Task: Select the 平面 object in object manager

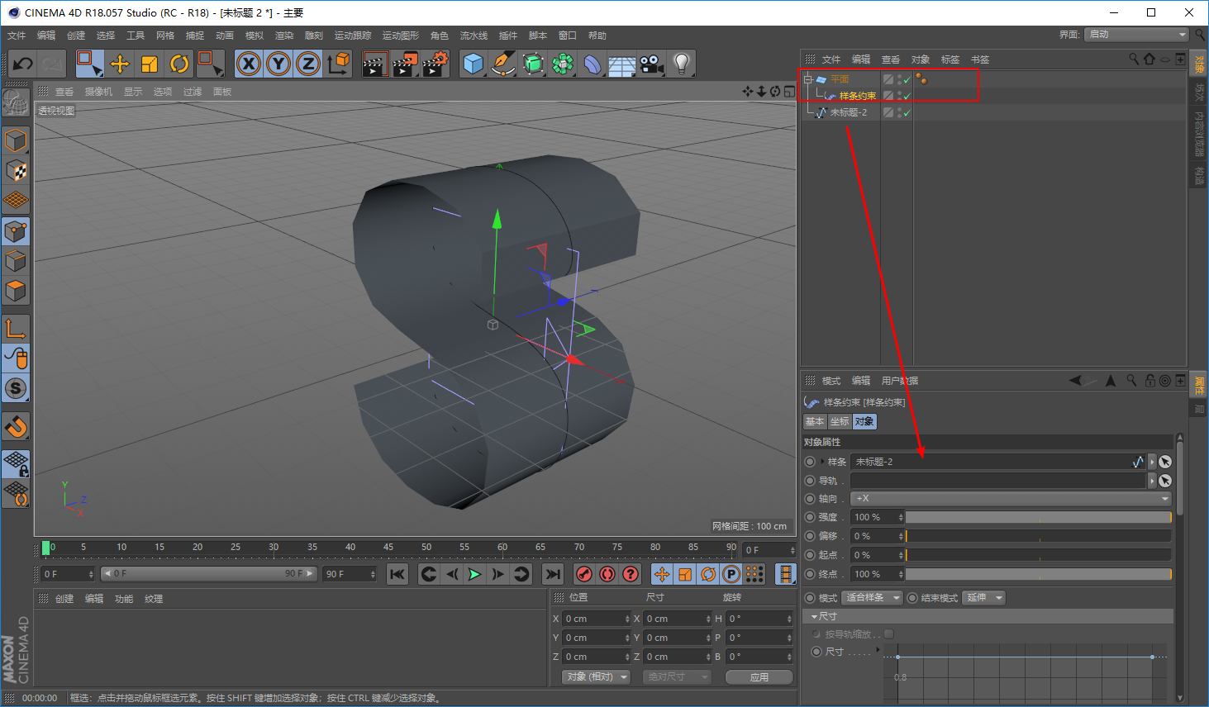Action: point(840,79)
